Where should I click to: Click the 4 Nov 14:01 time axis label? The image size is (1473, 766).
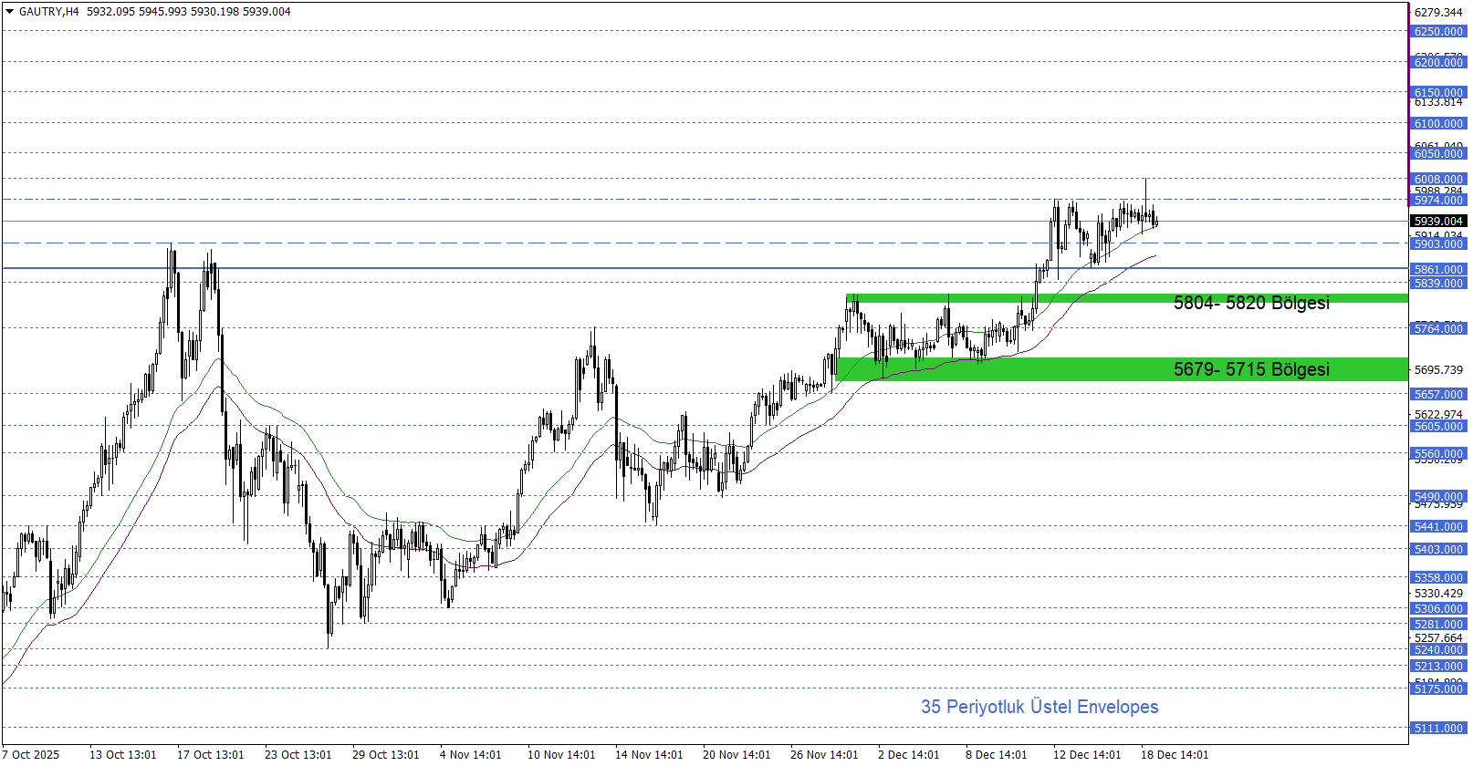470,754
